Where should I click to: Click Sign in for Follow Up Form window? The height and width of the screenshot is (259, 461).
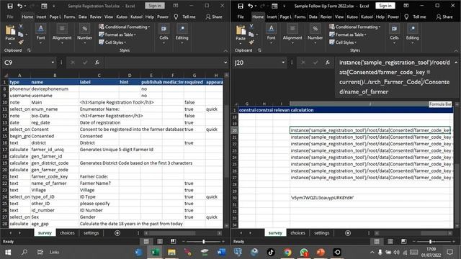click(385, 6)
